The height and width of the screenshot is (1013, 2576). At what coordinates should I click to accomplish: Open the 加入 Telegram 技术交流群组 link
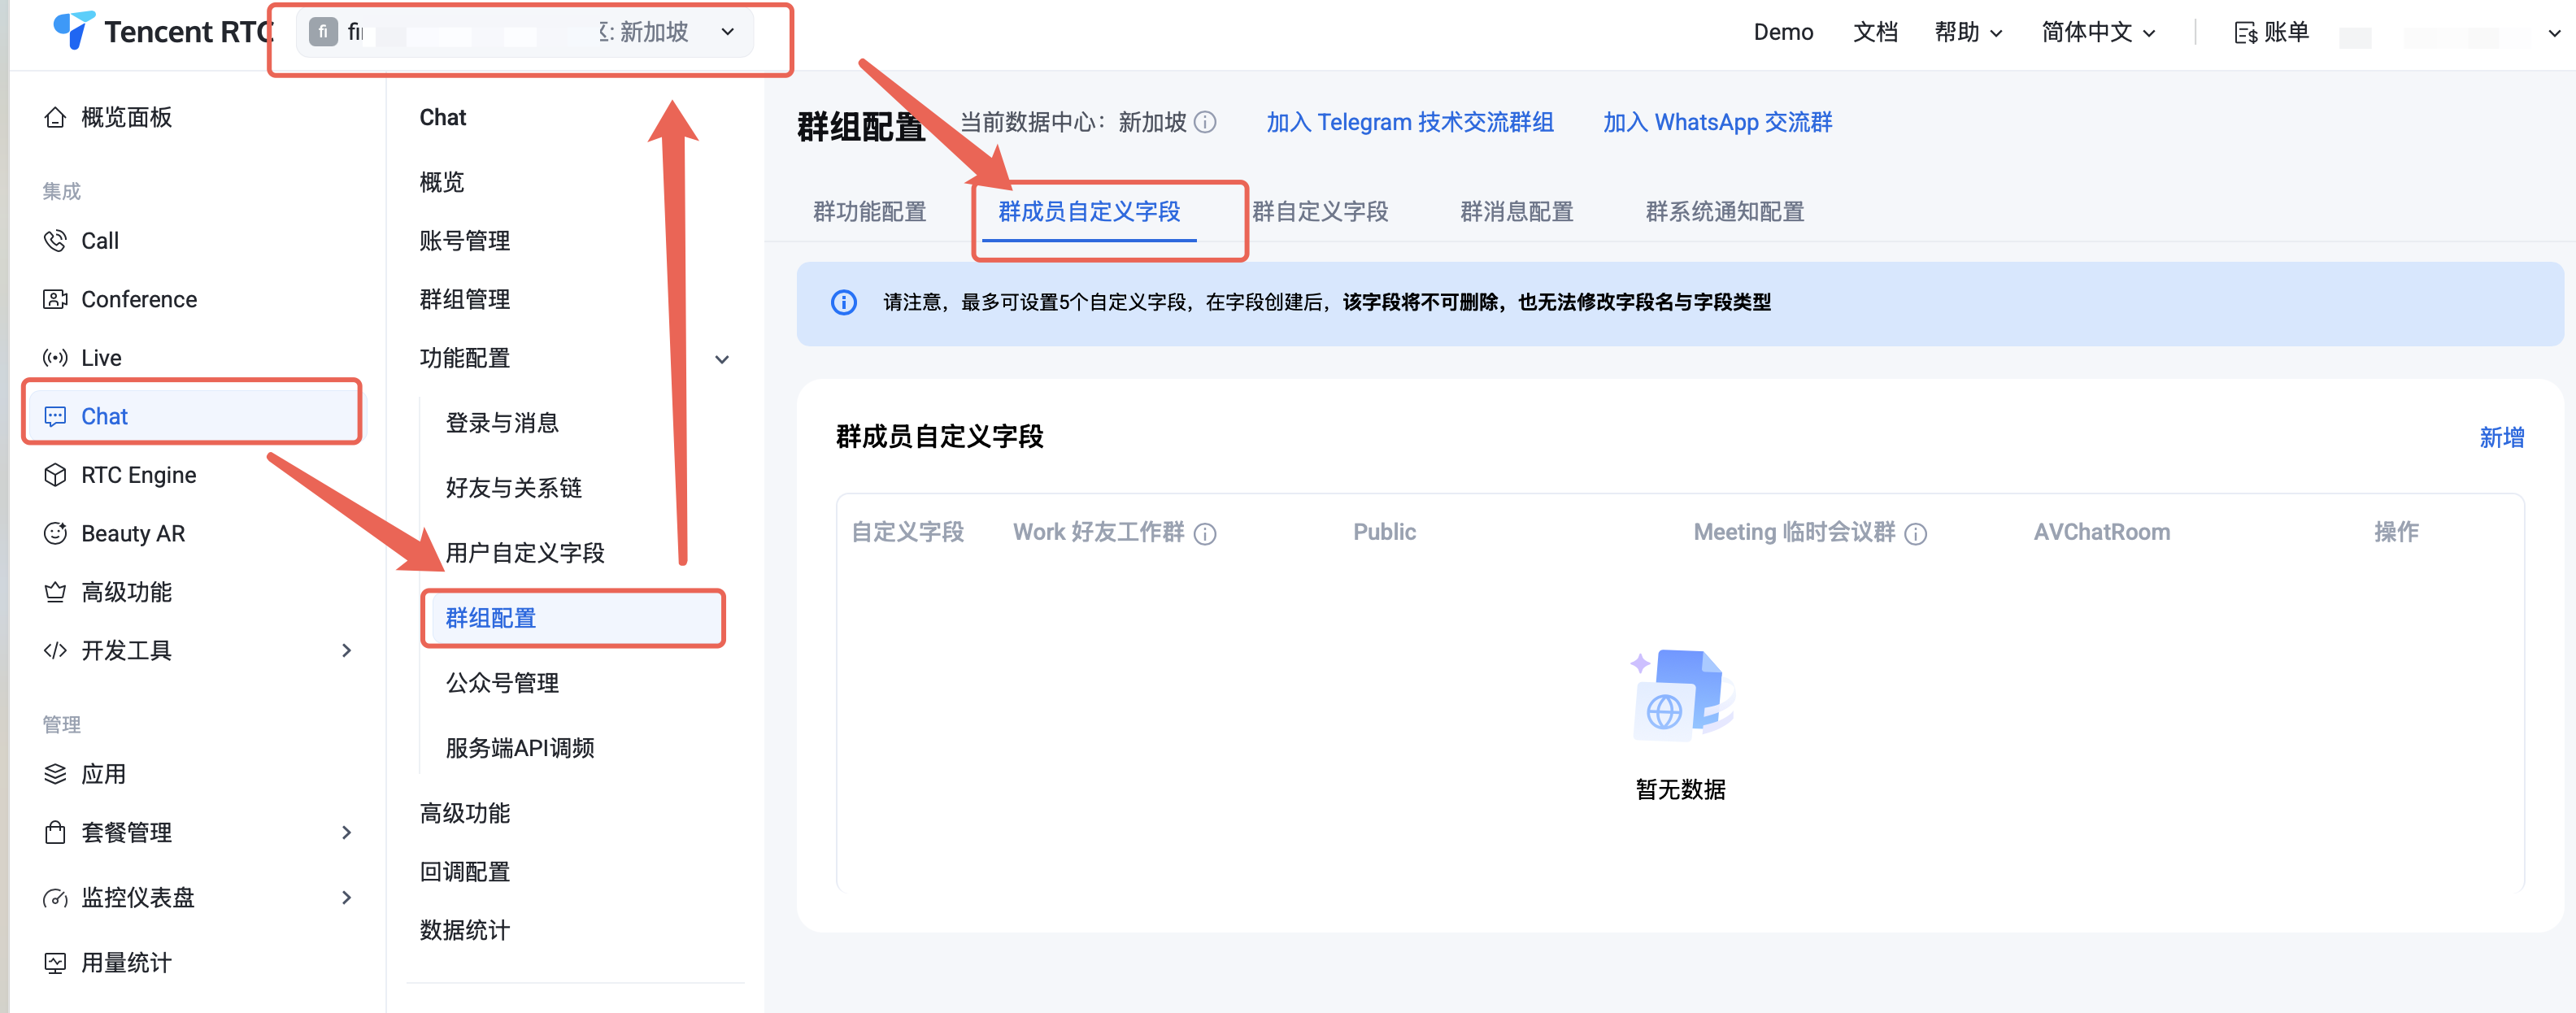point(1409,122)
